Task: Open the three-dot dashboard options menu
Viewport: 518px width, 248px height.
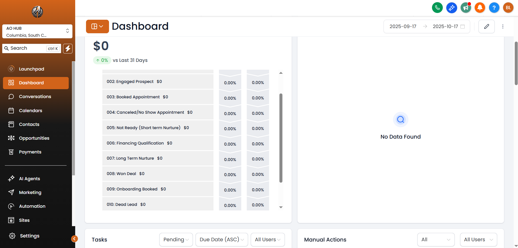Action: pos(503,26)
